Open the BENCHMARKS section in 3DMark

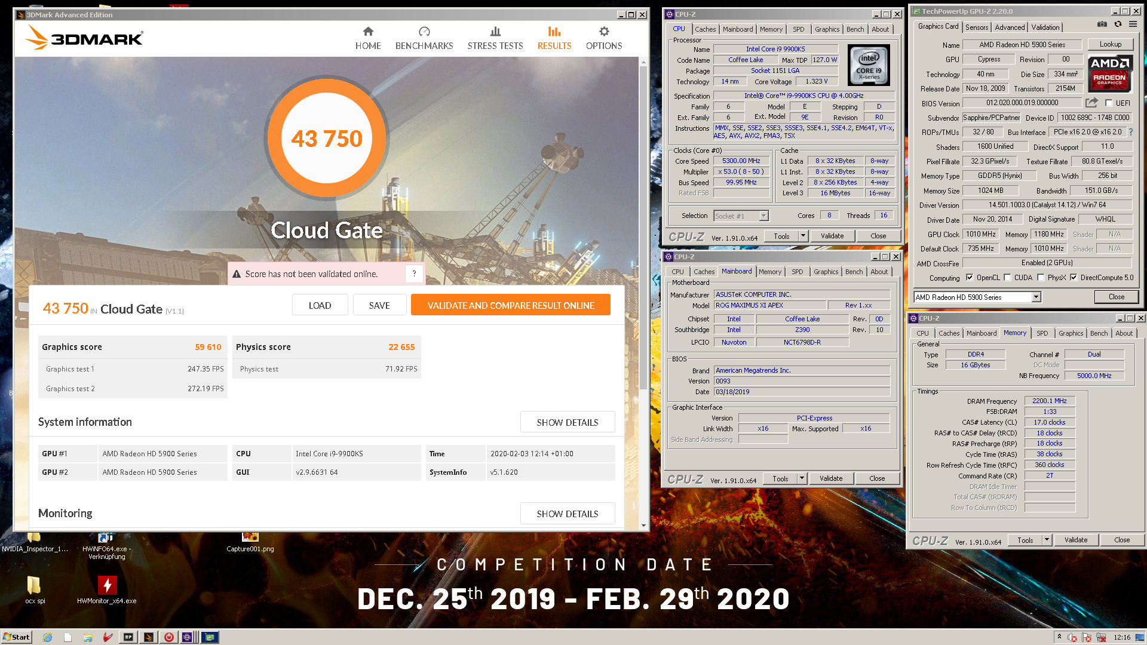pyautogui.click(x=424, y=38)
